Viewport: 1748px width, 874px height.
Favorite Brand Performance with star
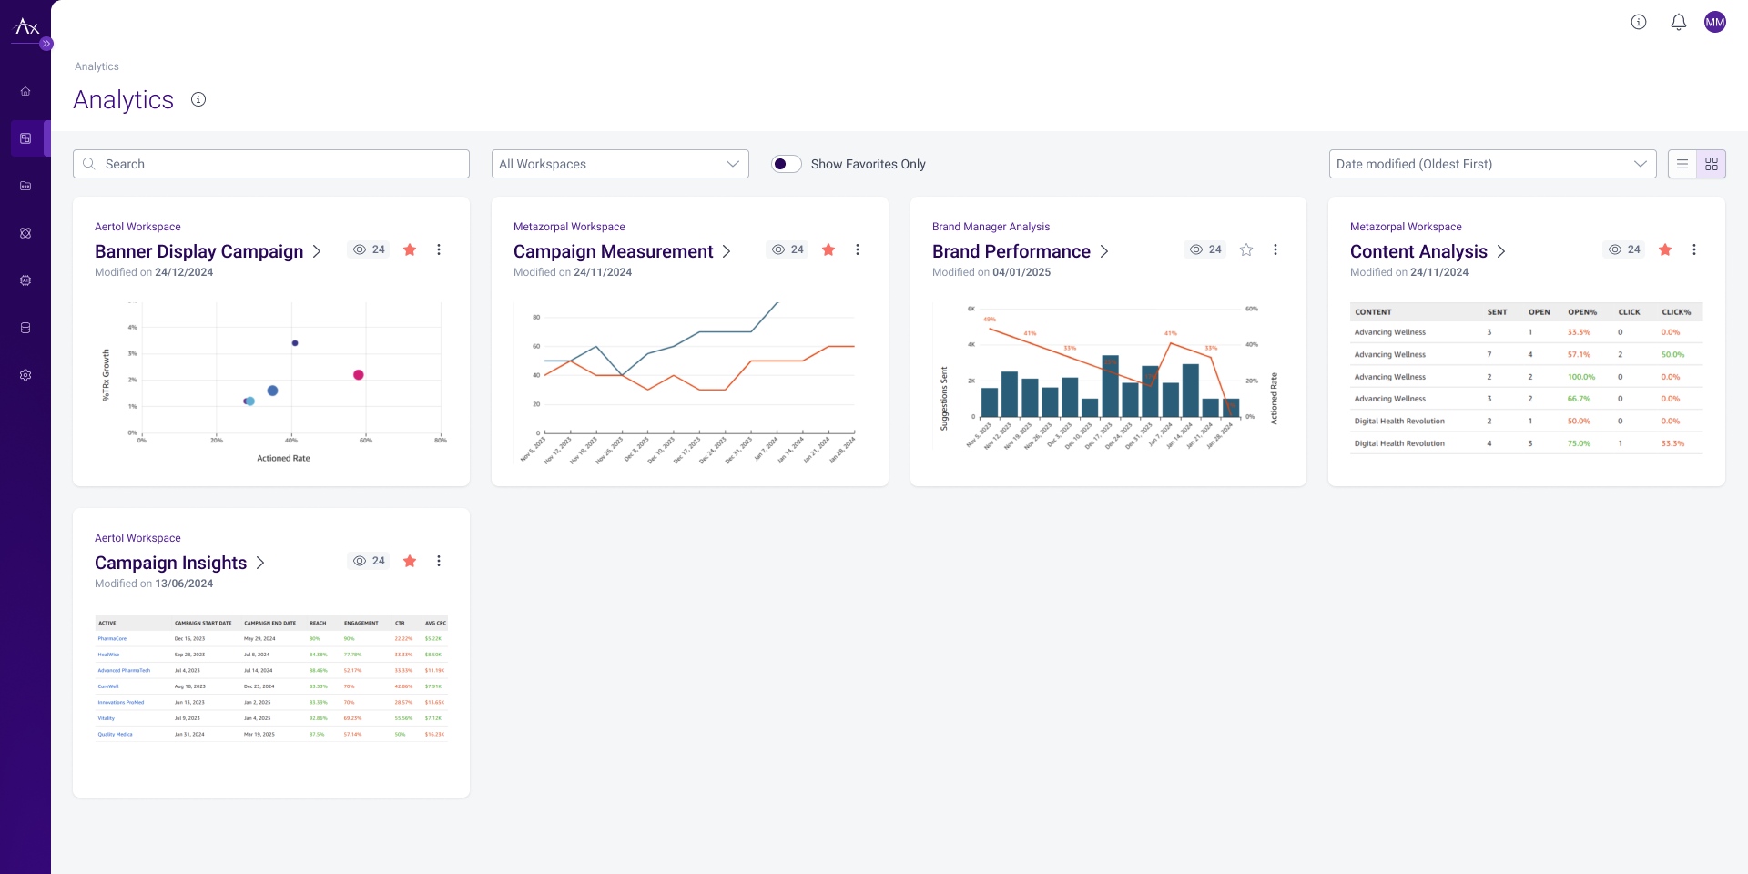pyautogui.click(x=1246, y=249)
